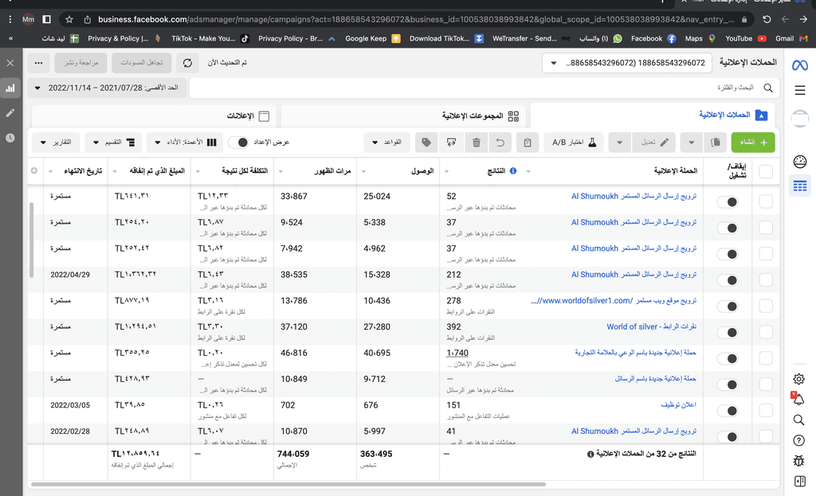
Task: Open the الأعمدة: الأداء columns dropdown
Action: 185,143
